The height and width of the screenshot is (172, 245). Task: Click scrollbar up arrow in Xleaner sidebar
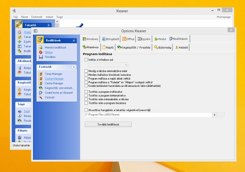point(57,21)
